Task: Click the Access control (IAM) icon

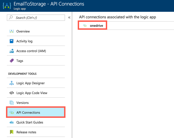Action: 11,51
